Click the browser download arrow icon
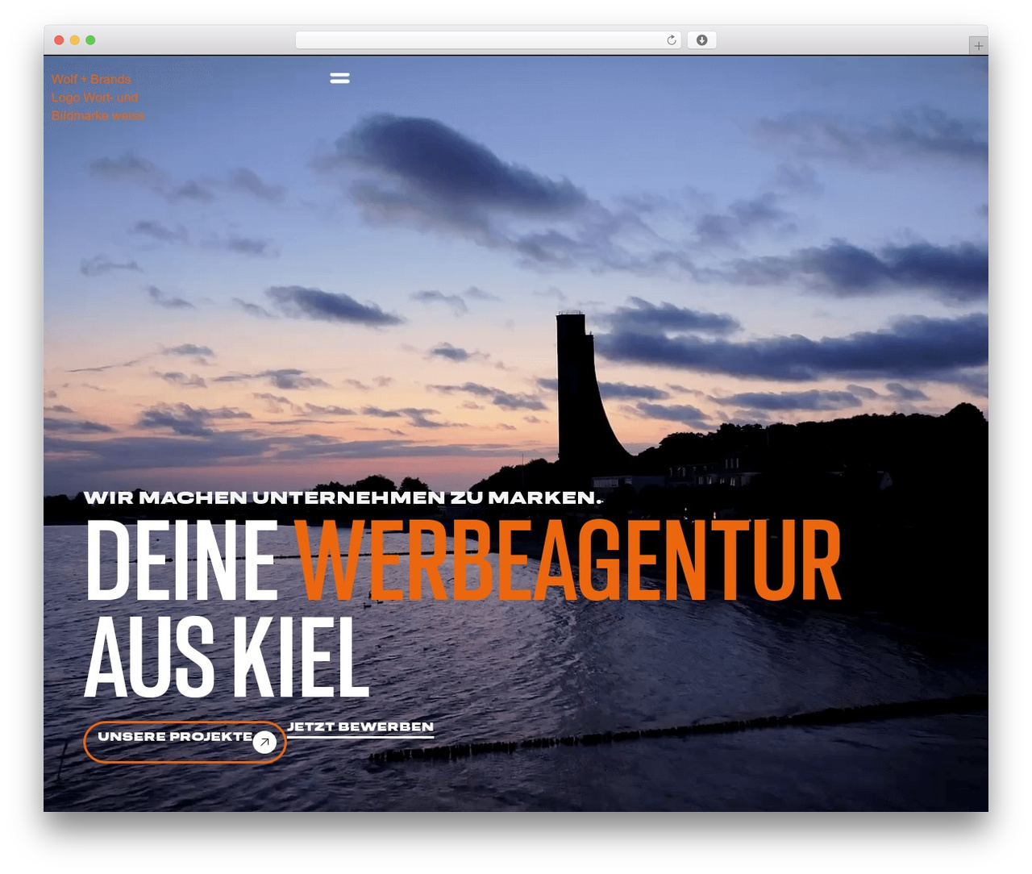This screenshot has height=874, width=1032. point(701,40)
